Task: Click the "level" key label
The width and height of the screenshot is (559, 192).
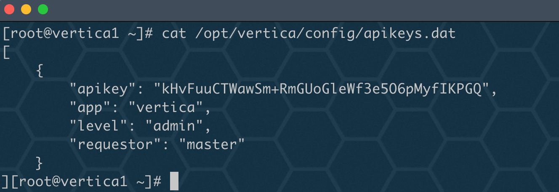Action: (98, 126)
